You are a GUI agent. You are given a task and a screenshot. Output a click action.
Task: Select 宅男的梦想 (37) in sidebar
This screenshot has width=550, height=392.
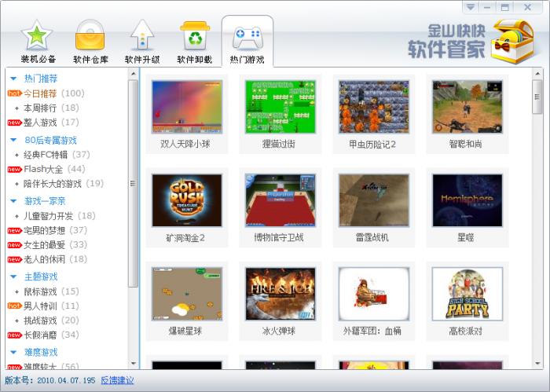pyautogui.click(x=56, y=230)
